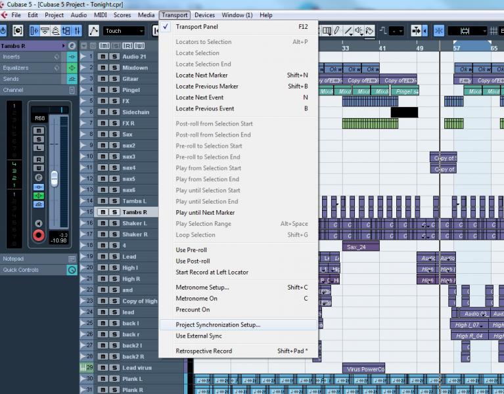The image size is (504, 394).
Task: Mute the Sidechain track
Action: [x=103, y=112]
